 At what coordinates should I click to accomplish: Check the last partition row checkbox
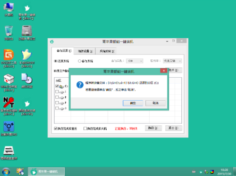(57, 108)
